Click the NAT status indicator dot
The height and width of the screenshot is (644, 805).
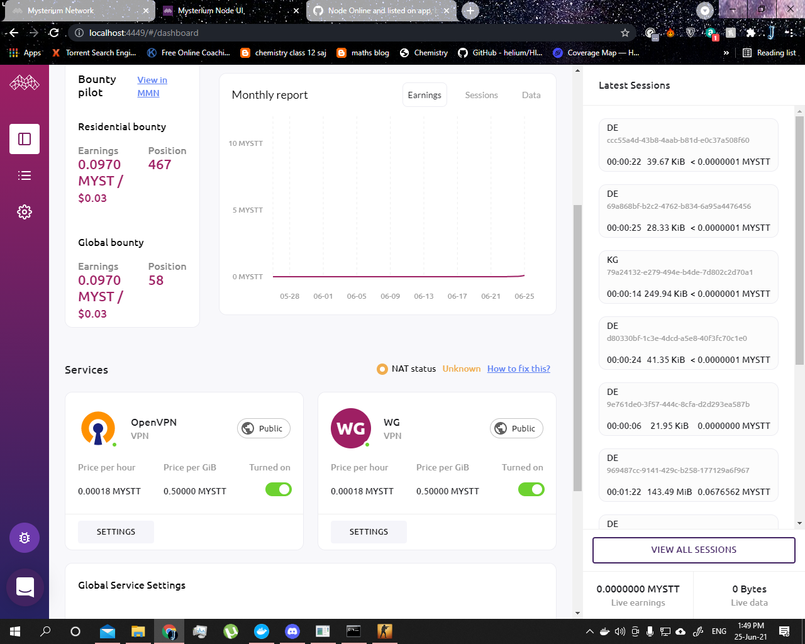point(382,369)
